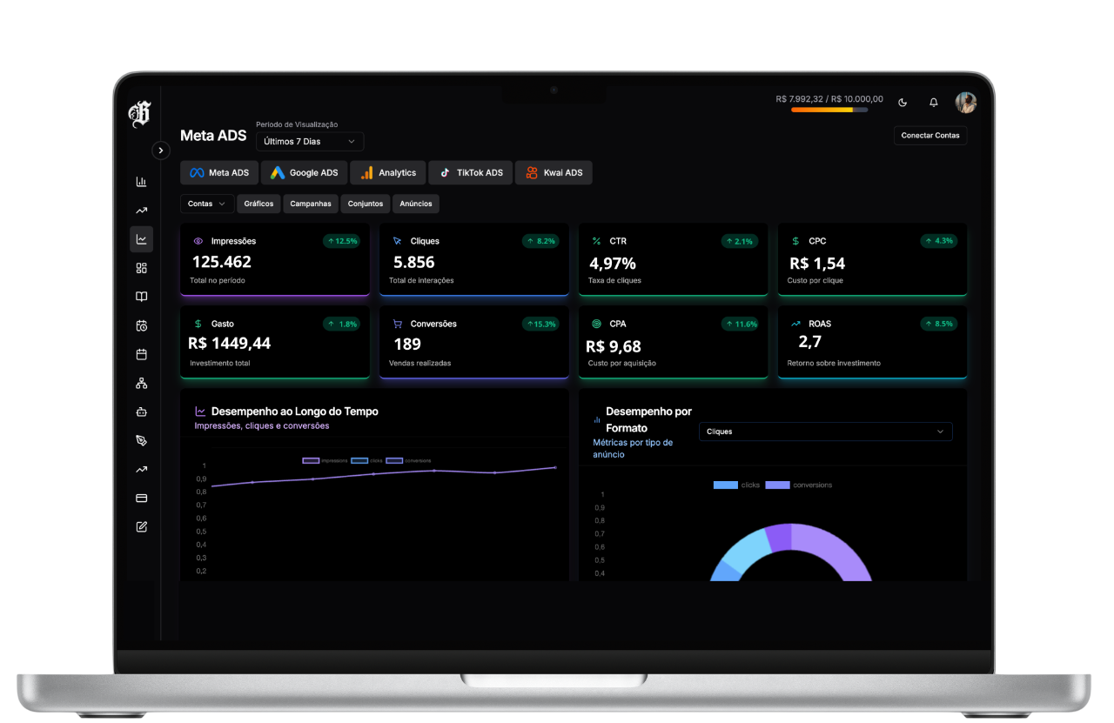Select the line chart icon in sidebar
Image resolution: width=1114 pixels, height=723 pixels.
[141, 238]
